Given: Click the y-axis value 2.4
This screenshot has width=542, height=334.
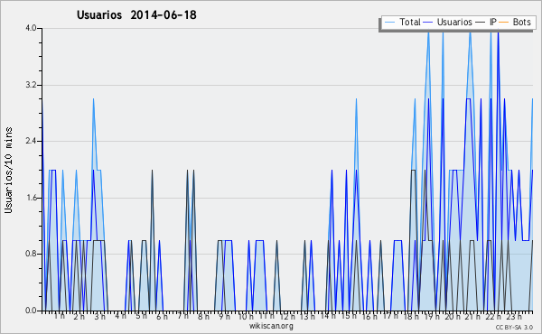Looking at the screenshot, I should 31,141.
